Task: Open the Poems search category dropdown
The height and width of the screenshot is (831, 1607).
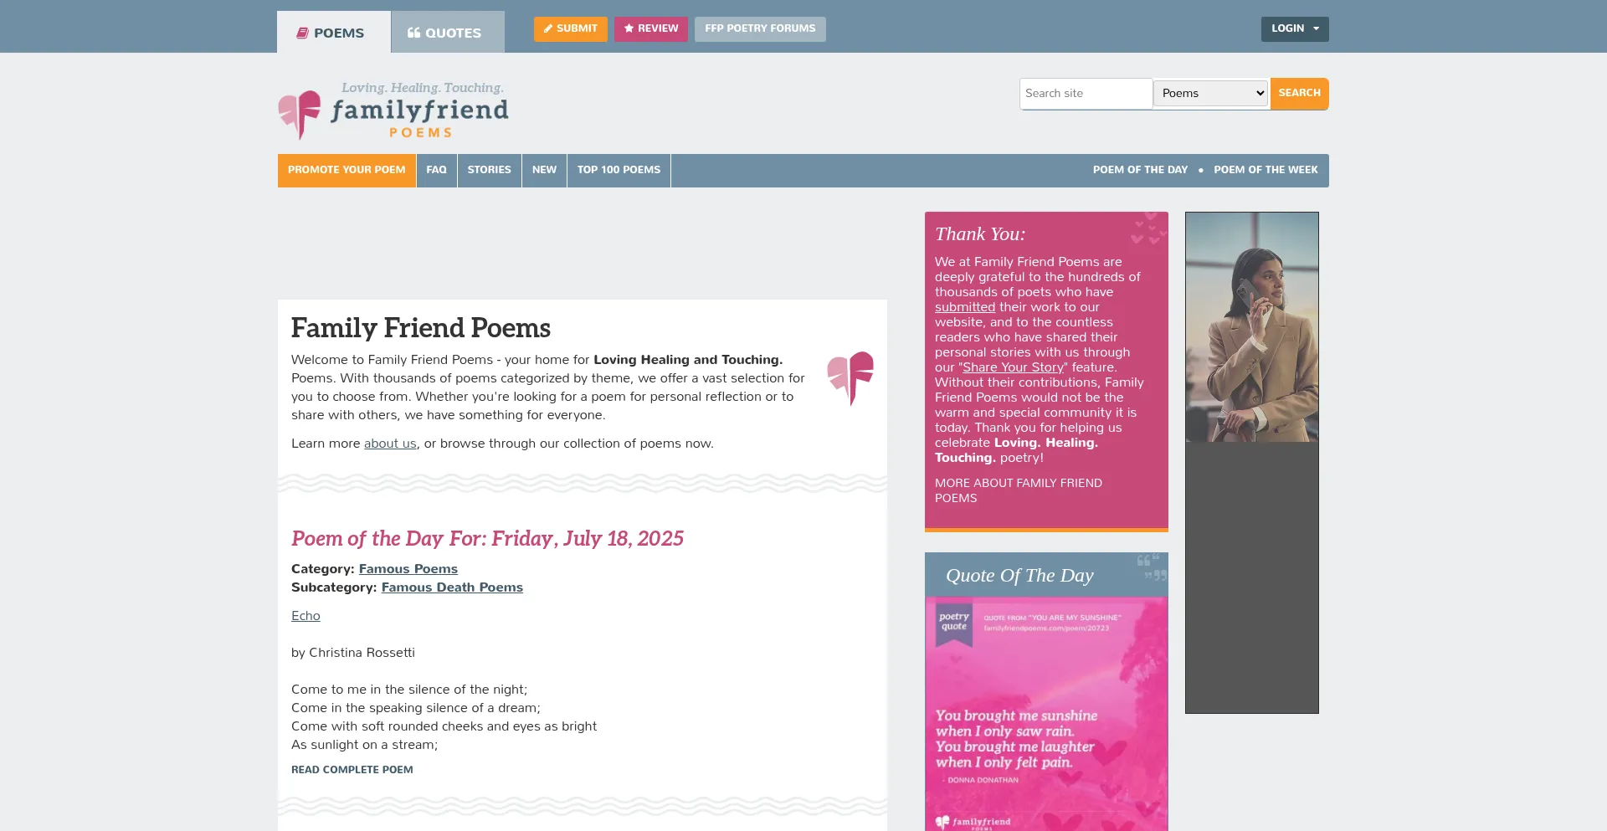Action: tap(1210, 94)
